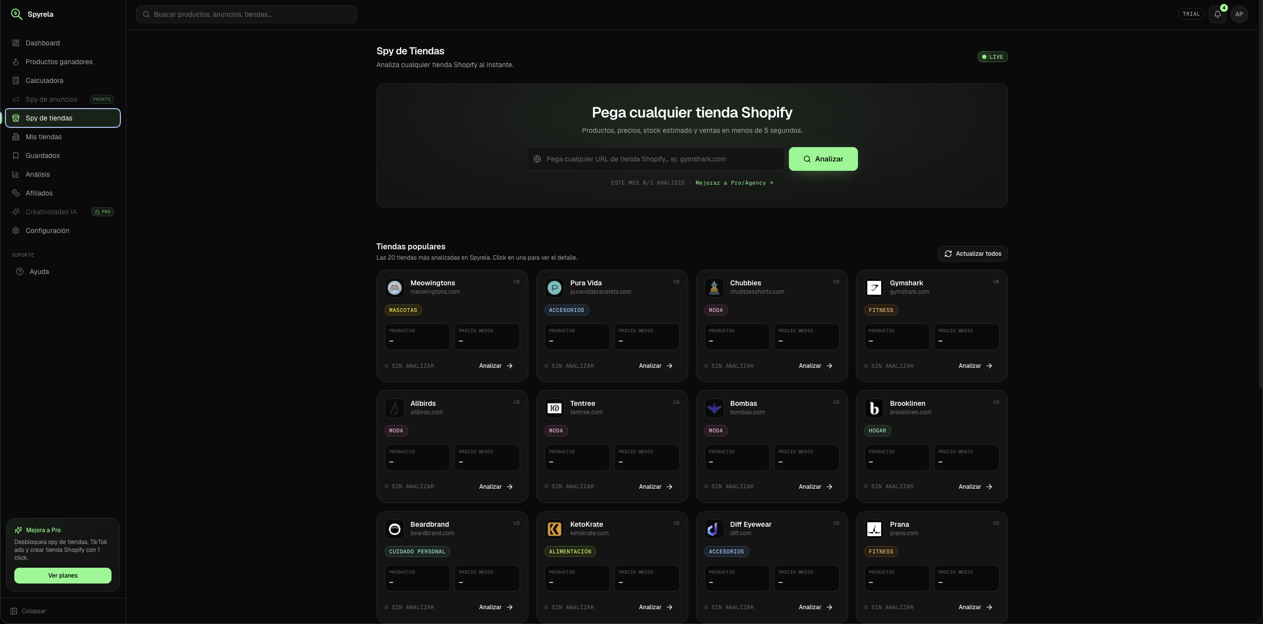Click the Tentree store logo

(x=555, y=408)
